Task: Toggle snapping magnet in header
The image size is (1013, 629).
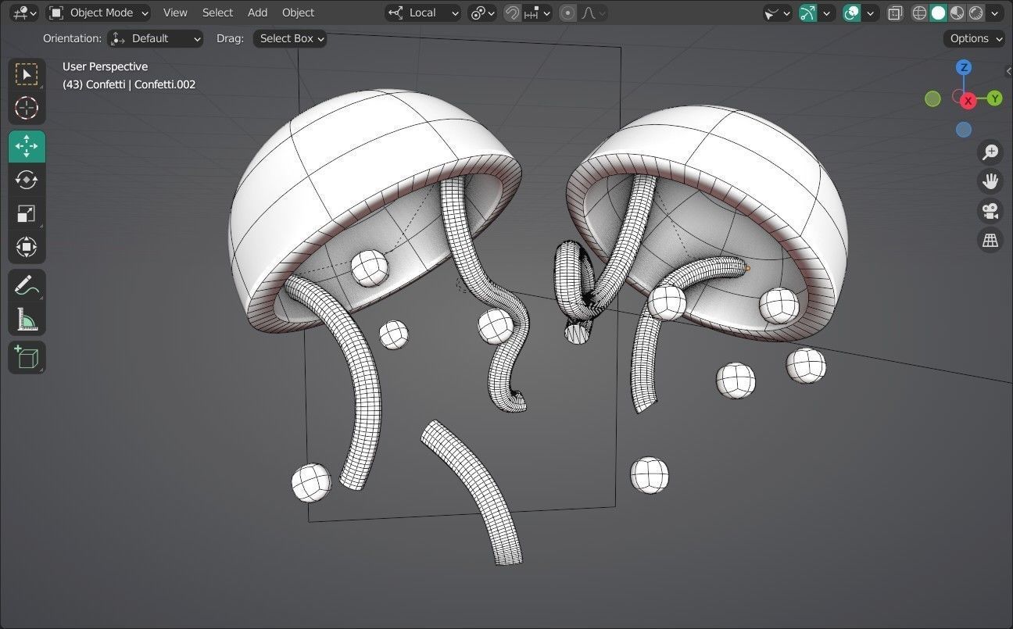Action: [x=512, y=13]
